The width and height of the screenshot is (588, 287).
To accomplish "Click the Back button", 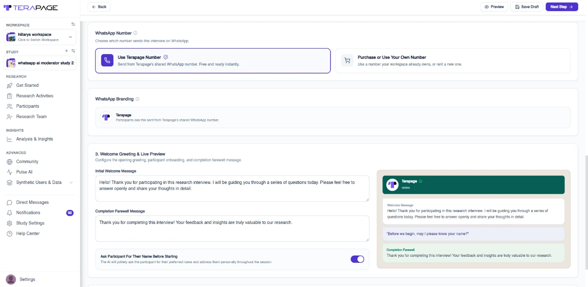I will 99,7.
